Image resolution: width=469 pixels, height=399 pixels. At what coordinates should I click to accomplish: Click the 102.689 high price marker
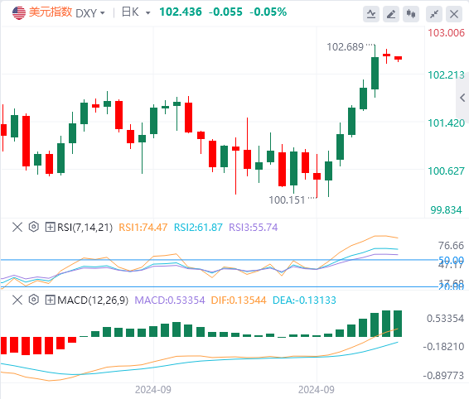345,47
